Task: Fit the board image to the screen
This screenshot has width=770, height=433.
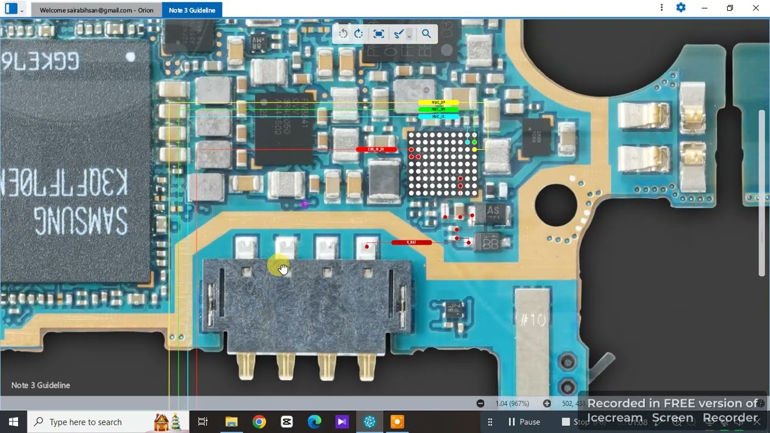Action: point(378,34)
